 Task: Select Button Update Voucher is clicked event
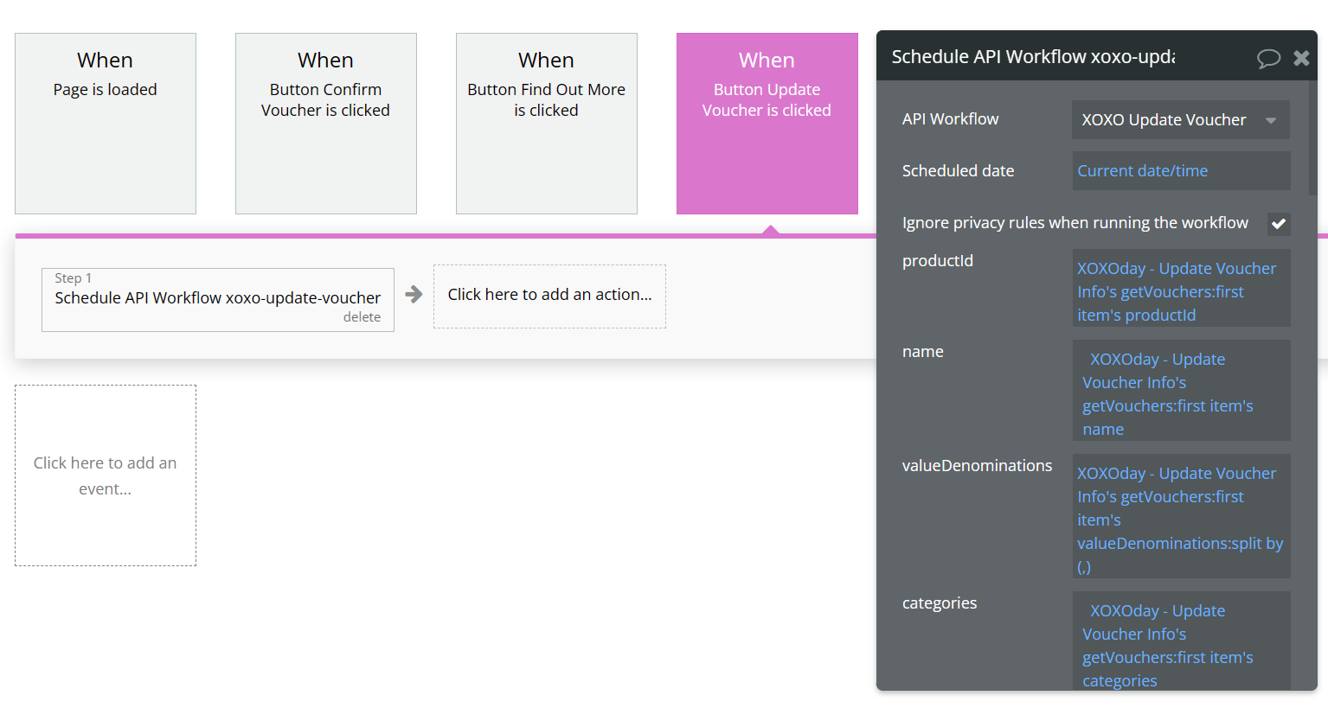pyautogui.click(x=767, y=124)
